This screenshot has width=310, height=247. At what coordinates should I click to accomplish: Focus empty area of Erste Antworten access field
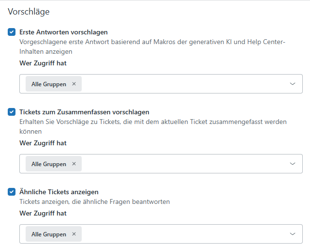[x=184, y=84]
